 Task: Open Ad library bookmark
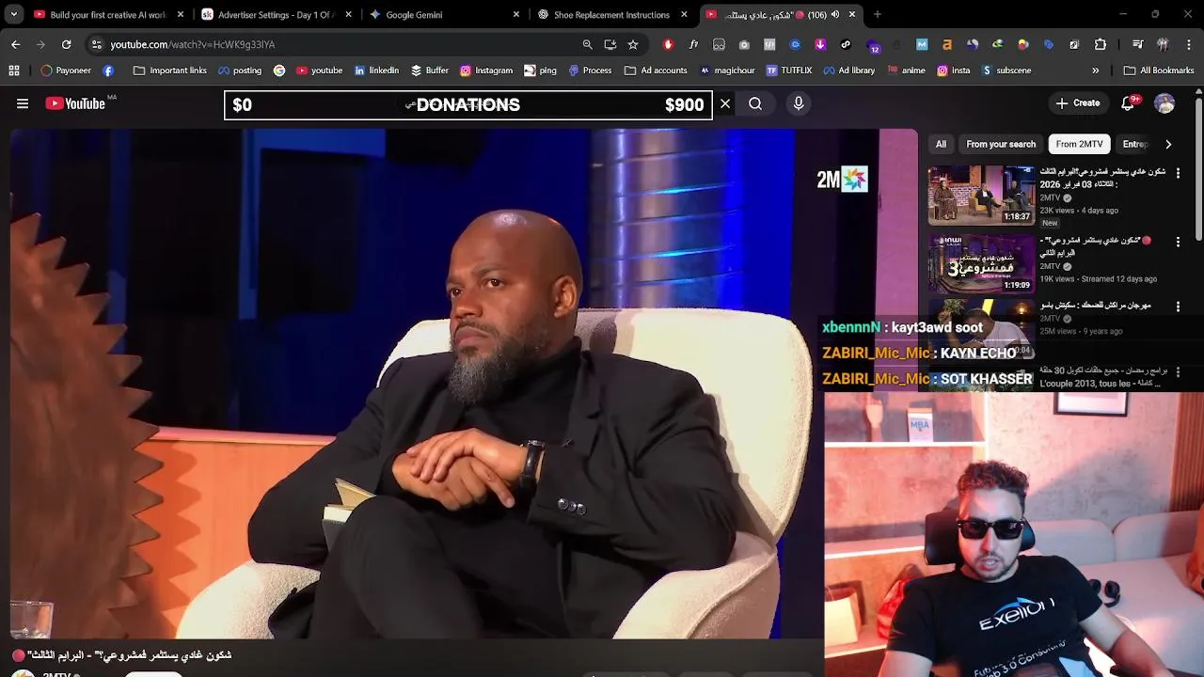(x=849, y=71)
